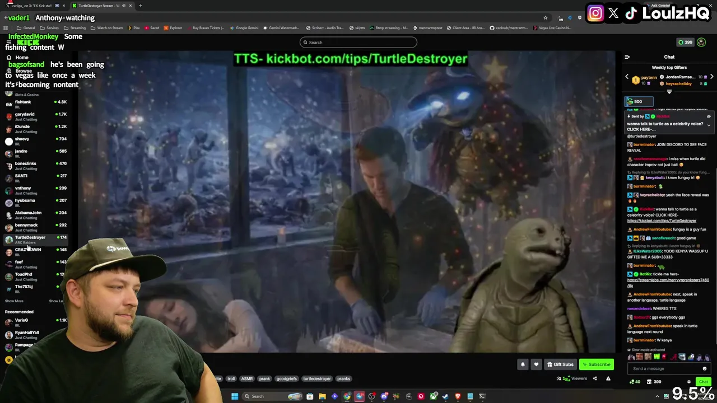Click the Gift Subs button
This screenshot has height=403, width=717.
click(560, 364)
